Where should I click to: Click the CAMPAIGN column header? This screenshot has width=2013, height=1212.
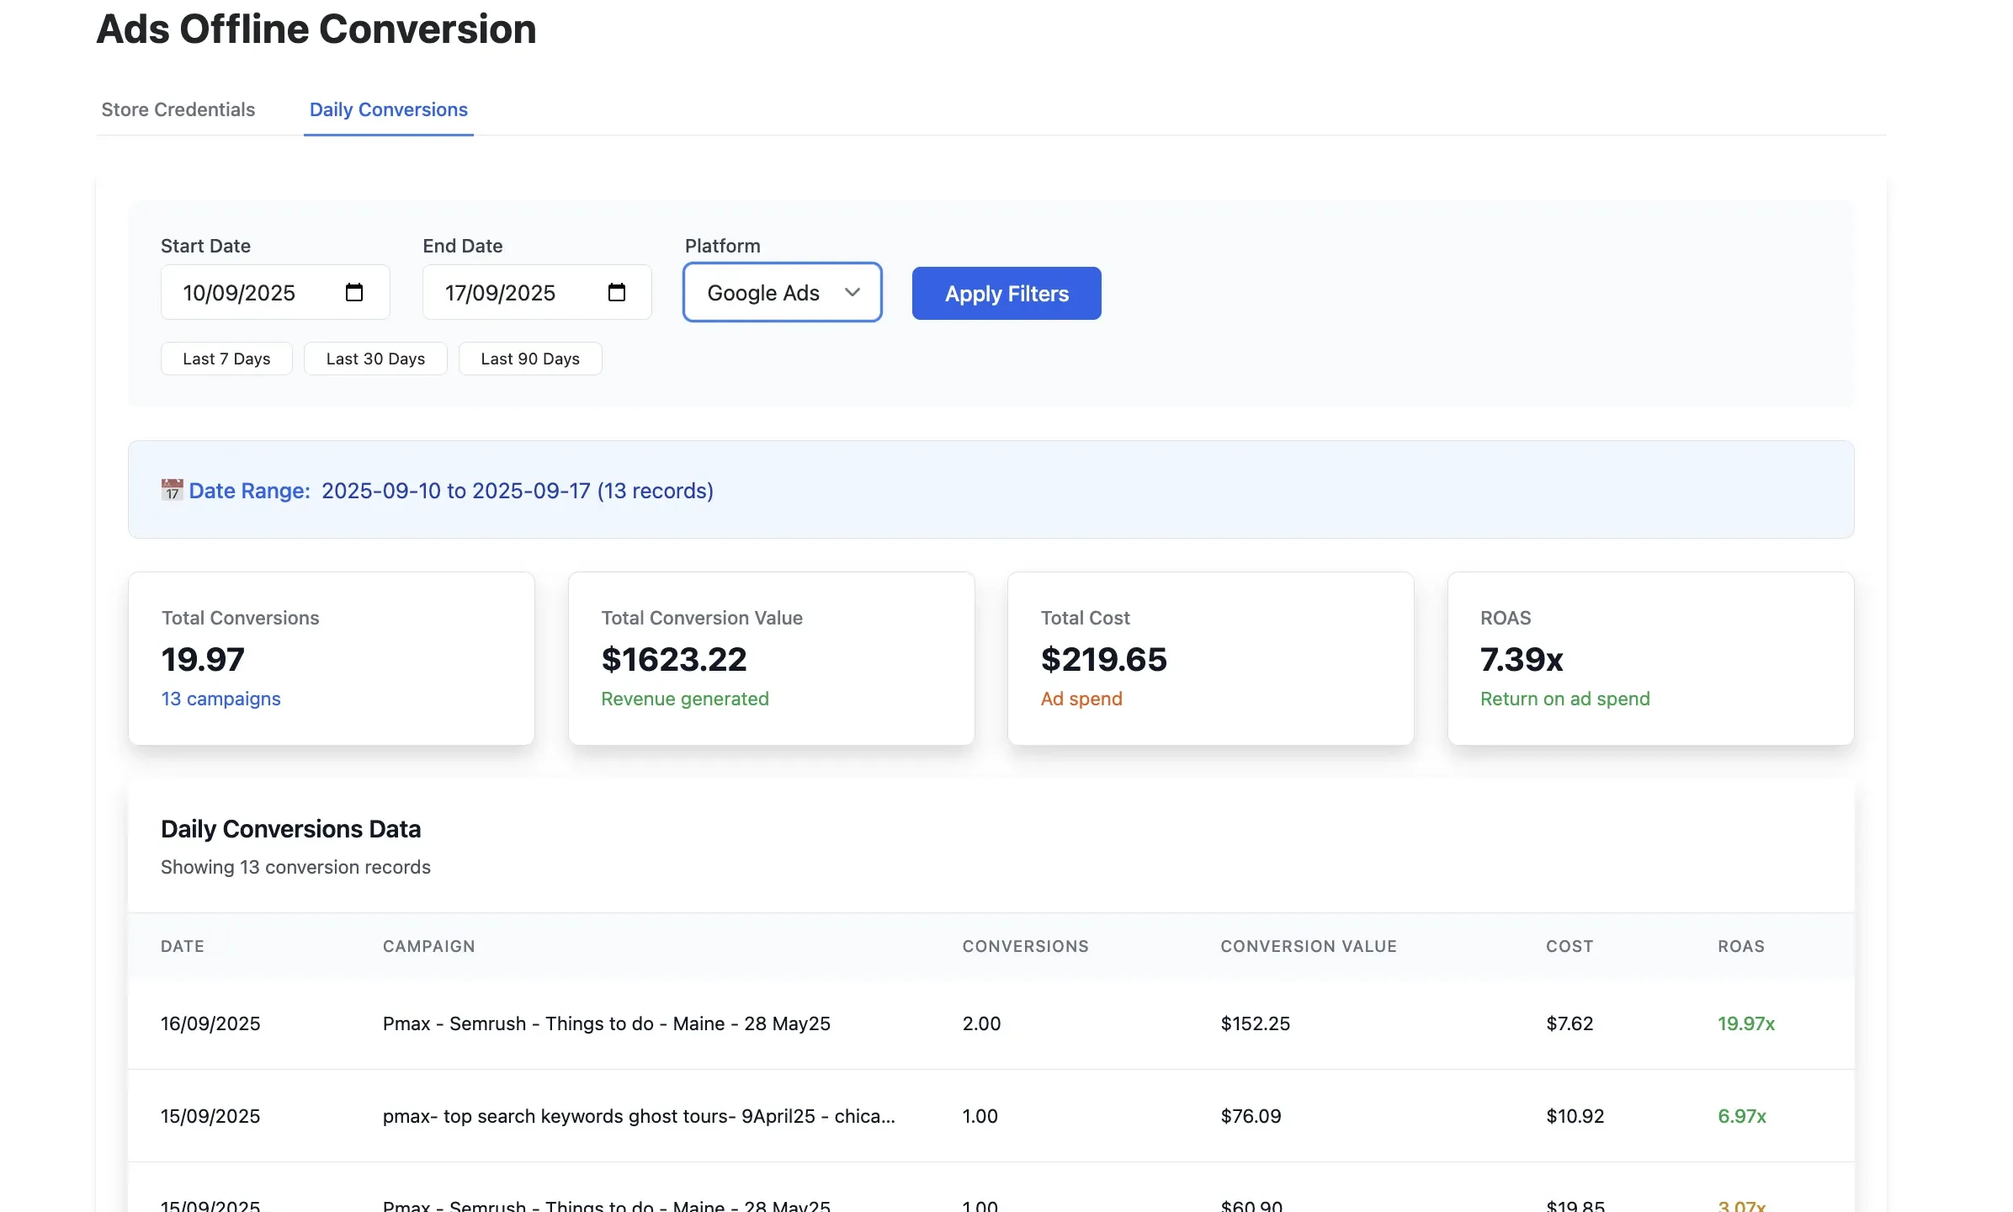[429, 946]
